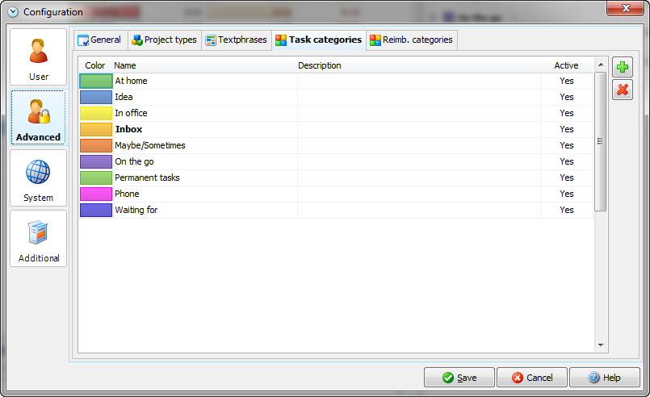Click the magenta swatch for Phone
This screenshot has width=650, height=397.
96,194
